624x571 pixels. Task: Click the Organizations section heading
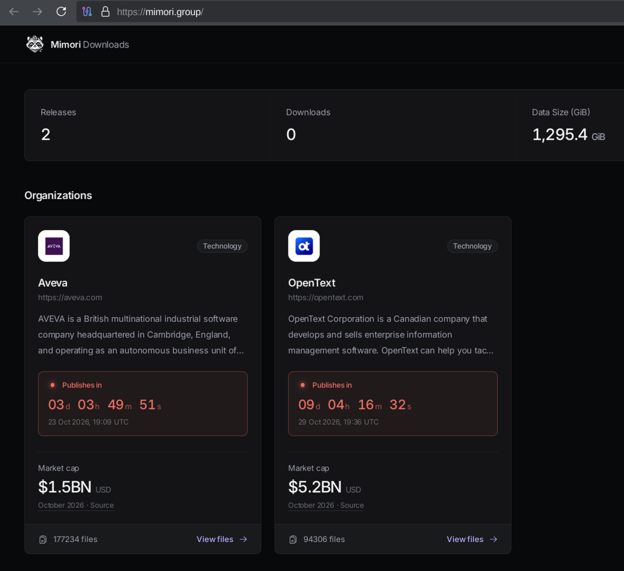[x=58, y=195]
